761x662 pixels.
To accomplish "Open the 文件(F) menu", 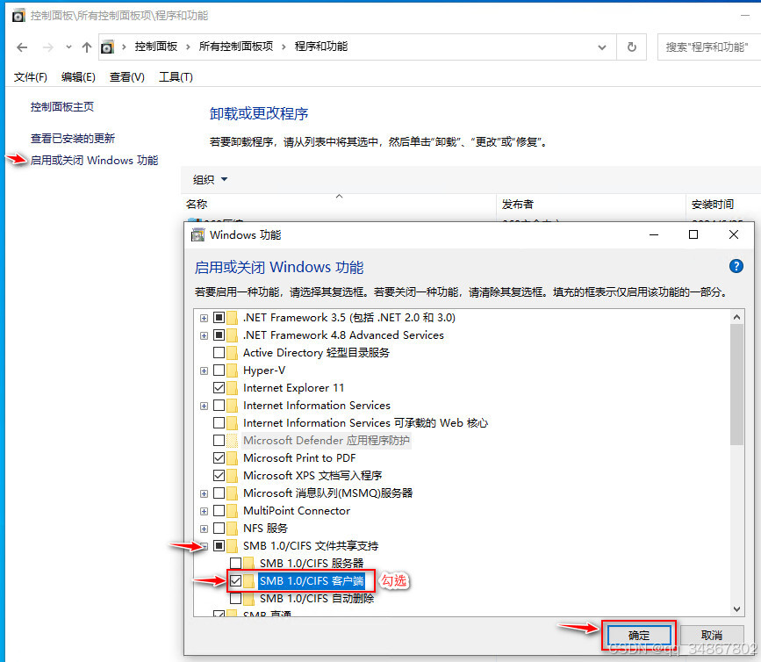I will pos(30,77).
